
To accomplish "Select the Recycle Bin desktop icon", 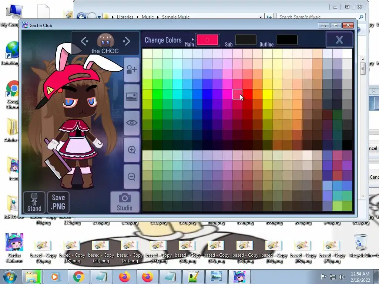I will (x=360, y=246).
